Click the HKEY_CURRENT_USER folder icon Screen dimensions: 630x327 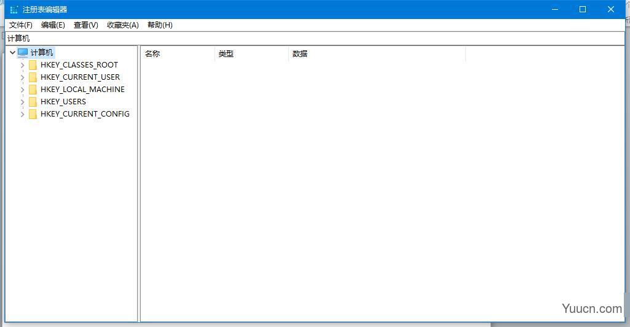[33, 77]
